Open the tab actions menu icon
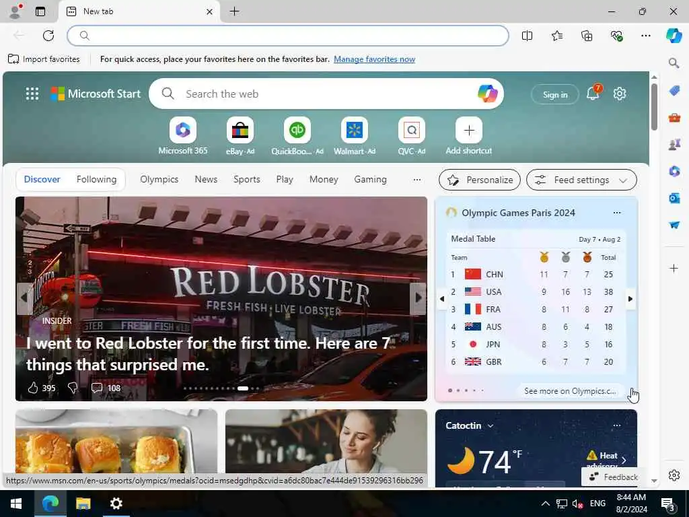 click(x=40, y=11)
